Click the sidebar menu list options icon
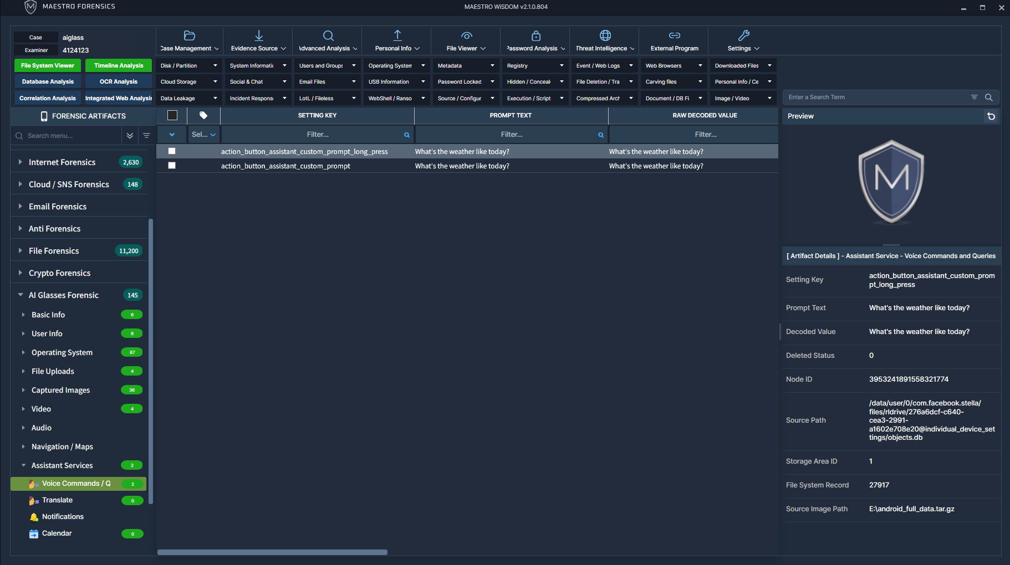The width and height of the screenshot is (1010, 565). click(146, 136)
